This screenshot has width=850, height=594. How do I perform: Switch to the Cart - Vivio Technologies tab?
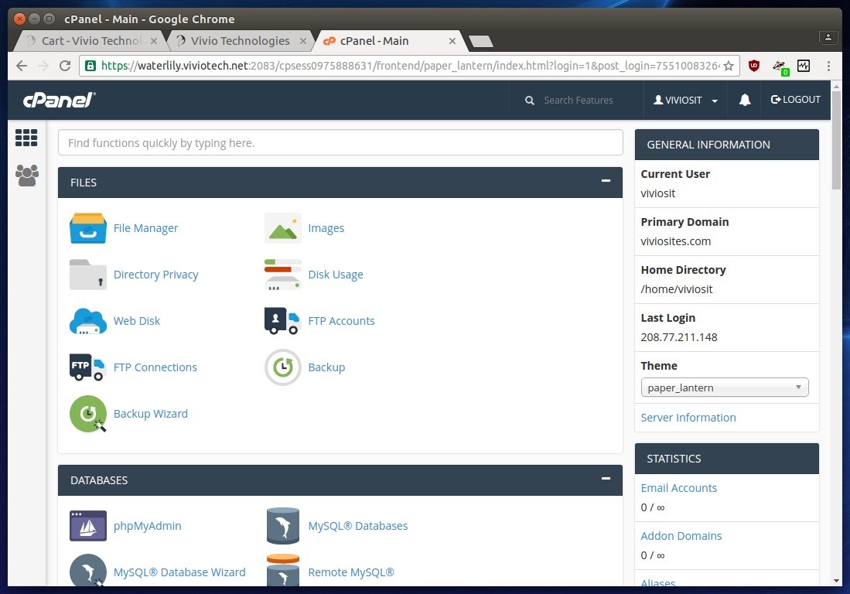pos(88,41)
